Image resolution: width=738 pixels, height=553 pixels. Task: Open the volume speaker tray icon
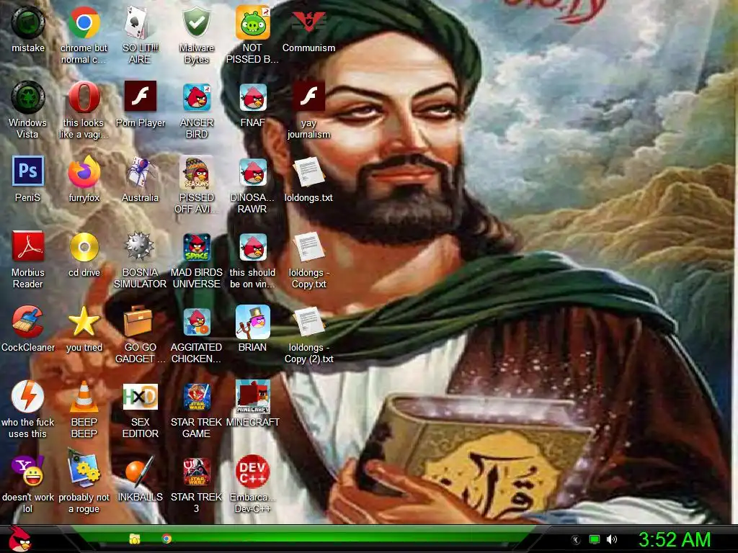point(611,540)
